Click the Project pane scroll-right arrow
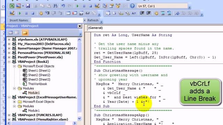The width and height of the screenshot is (223, 125). (75, 123)
